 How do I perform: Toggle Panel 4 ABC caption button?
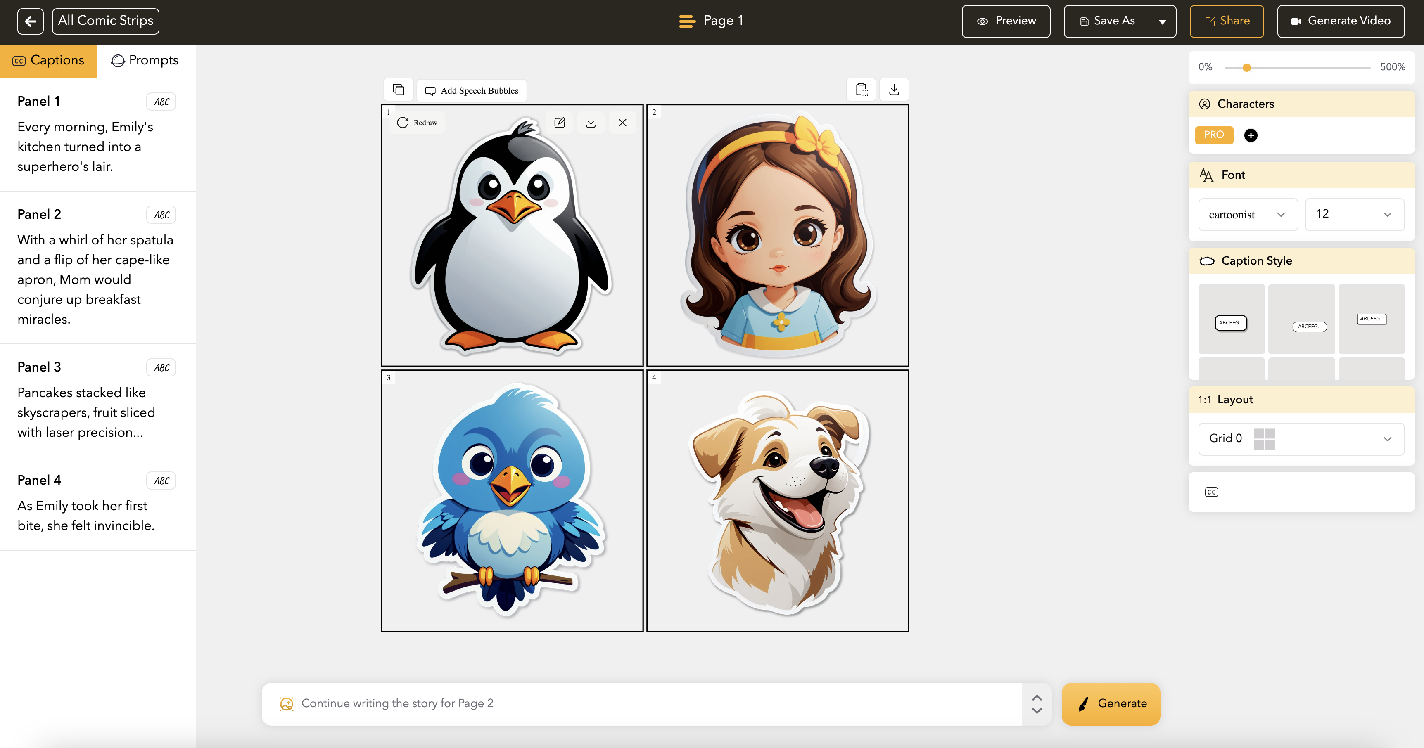click(x=161, y=481)
